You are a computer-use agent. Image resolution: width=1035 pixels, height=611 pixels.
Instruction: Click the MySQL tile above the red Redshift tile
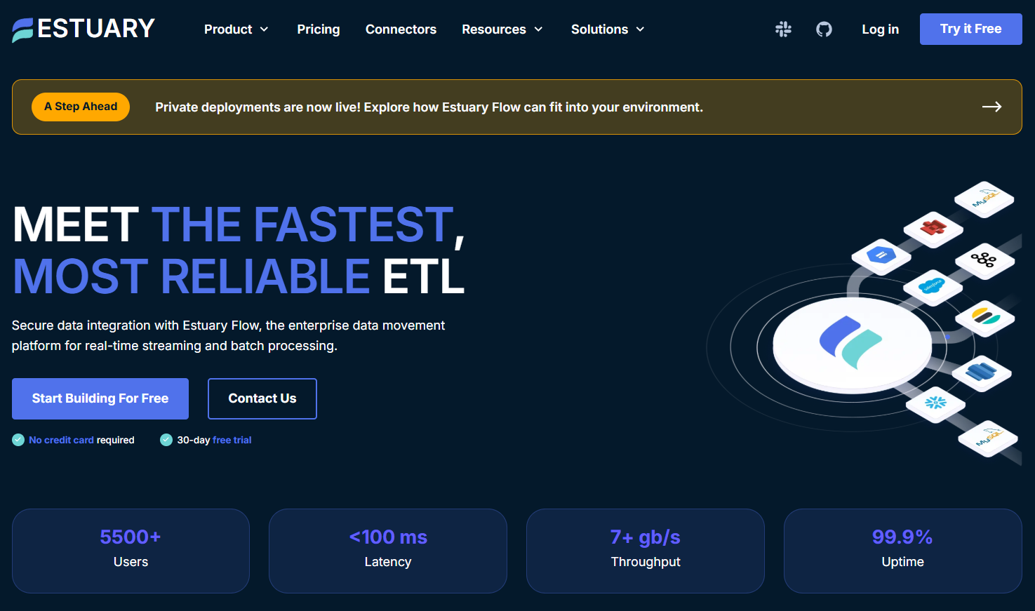(984, 199)
